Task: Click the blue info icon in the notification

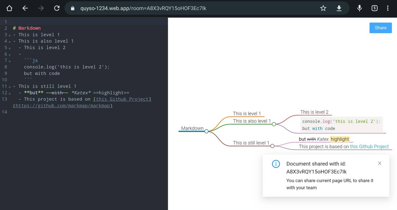Action: coord(276,164)
